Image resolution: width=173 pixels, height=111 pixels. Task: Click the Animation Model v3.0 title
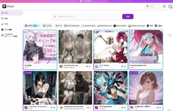pyautogui.click(x=138, y=65)
